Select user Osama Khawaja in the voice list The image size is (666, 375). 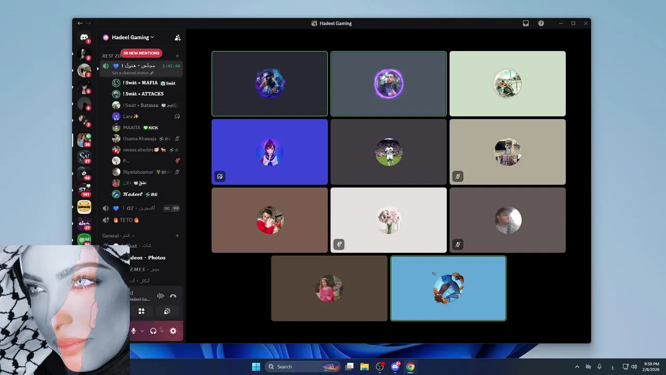tap(146, 139)
